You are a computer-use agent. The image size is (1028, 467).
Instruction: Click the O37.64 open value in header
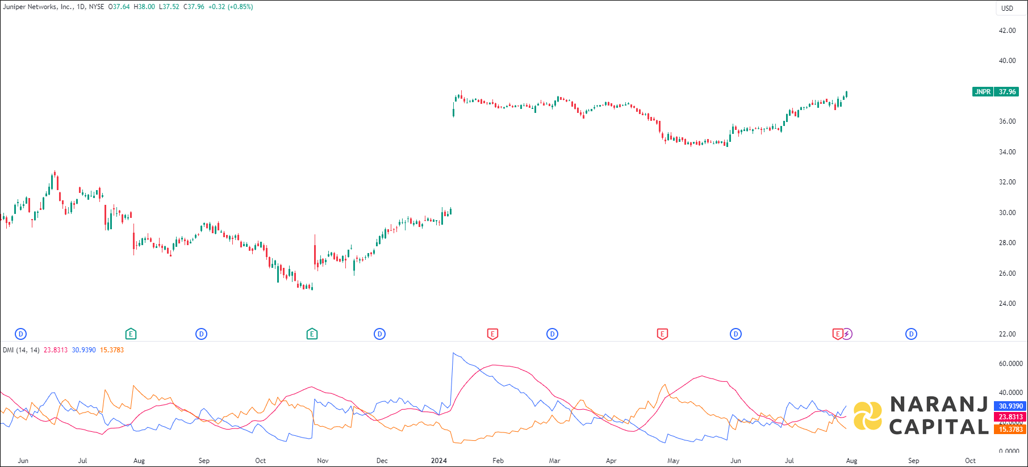pos(119,7)
